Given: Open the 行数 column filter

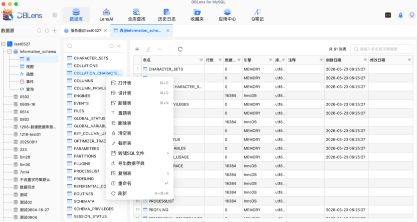Looking at the screenshot, I should coord(220,60).
